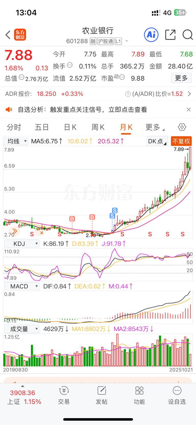
Task: Open the Ai assistant icon
Action: (151, 35)
